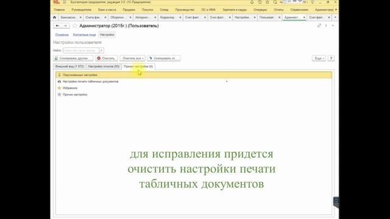Open the ОС и НМА section

pyautogui.click(x=208, y=10)
